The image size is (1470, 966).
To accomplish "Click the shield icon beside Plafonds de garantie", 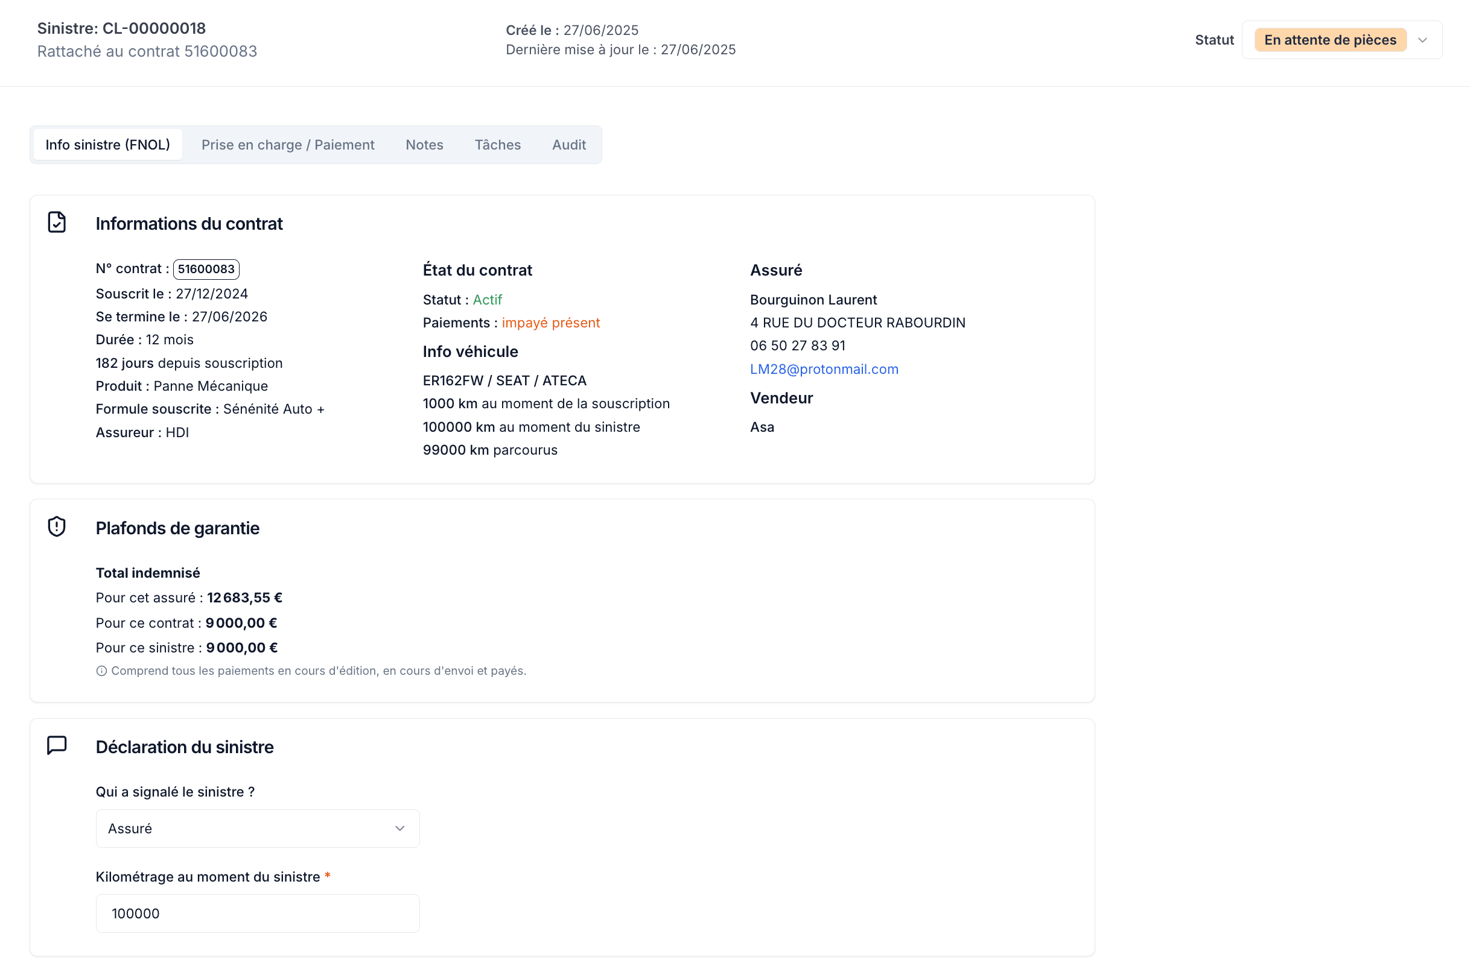I will coord(57,526).
